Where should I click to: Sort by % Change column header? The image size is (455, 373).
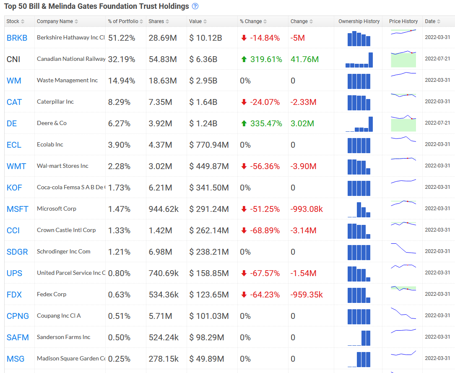(x=253, y=21)
